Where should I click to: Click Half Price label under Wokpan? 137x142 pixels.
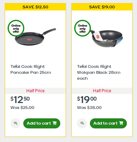click(102, 91)
